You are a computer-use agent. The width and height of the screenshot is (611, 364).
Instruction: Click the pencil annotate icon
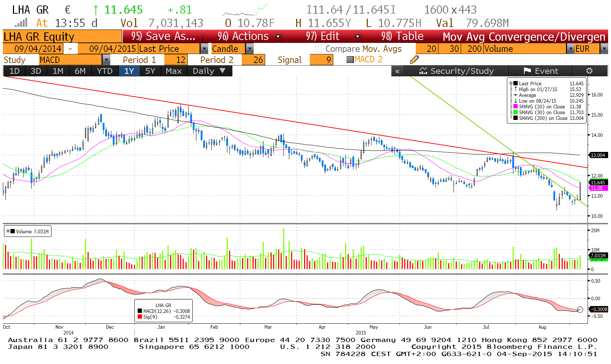(x=414, y=59)
